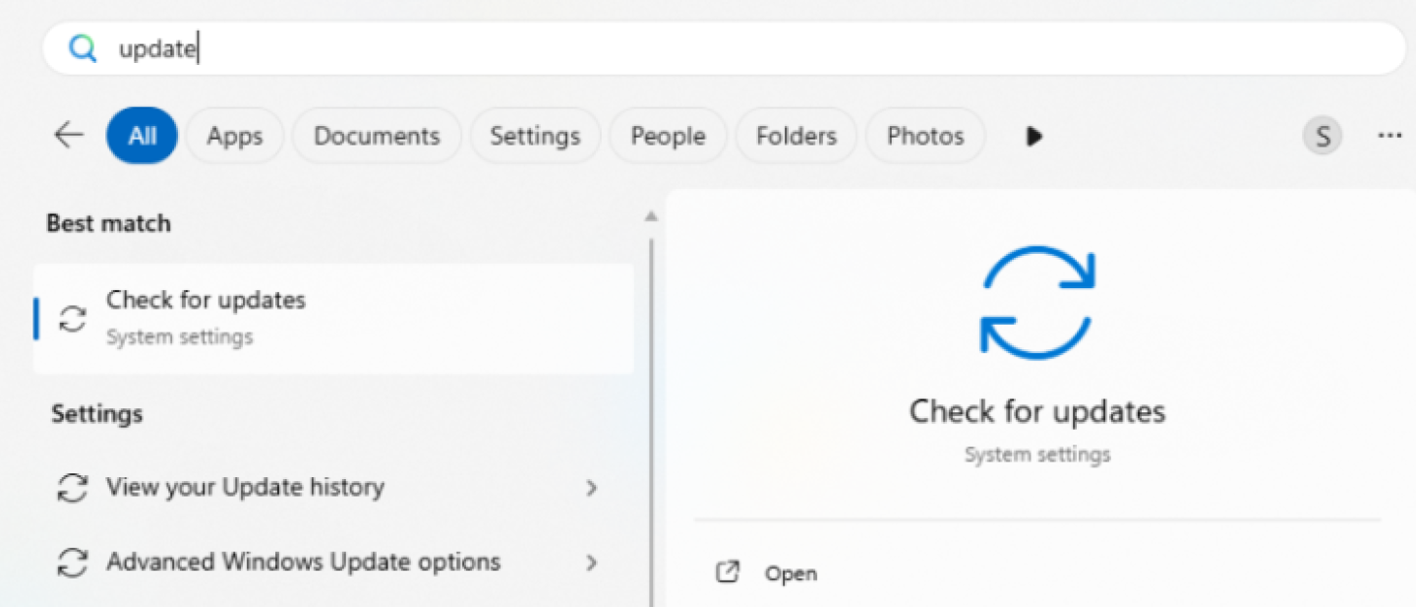Click the sync icon beside Check for updates result
Image resolution: width=1416 pixels, height=607 pixels.
coord(72,319)
